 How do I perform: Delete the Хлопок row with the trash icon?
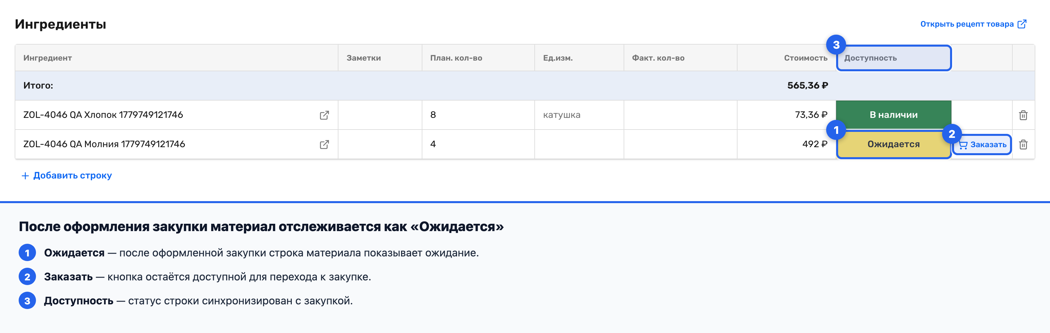pos(1023,115)
